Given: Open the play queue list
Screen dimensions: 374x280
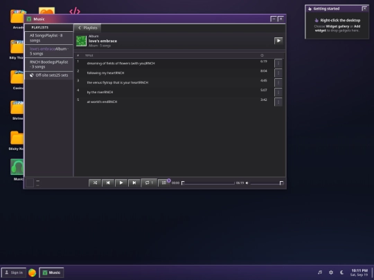Looking at the screenshot, I should click(164, 183).
